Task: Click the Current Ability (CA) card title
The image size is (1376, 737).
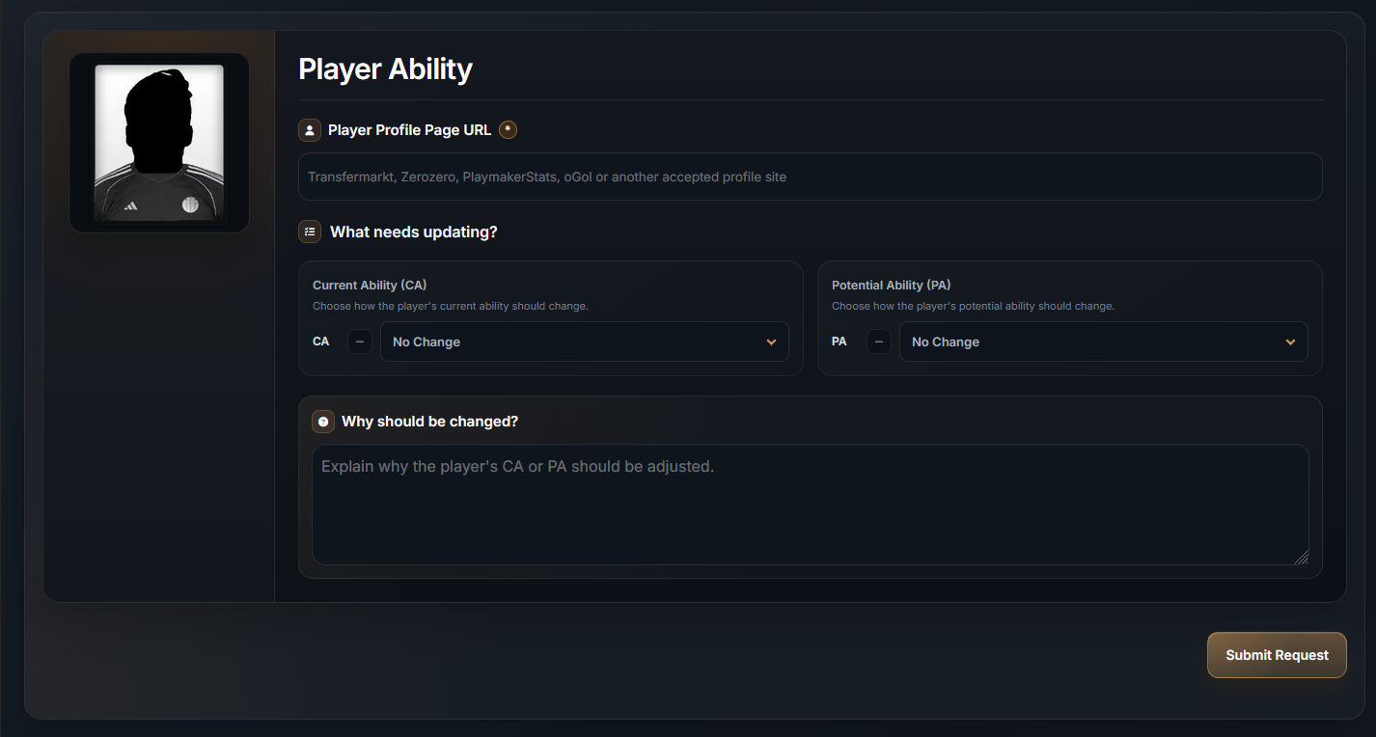Action: 370,286
